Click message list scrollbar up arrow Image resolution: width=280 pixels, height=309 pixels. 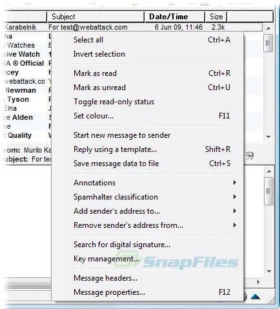pos(268,28)
